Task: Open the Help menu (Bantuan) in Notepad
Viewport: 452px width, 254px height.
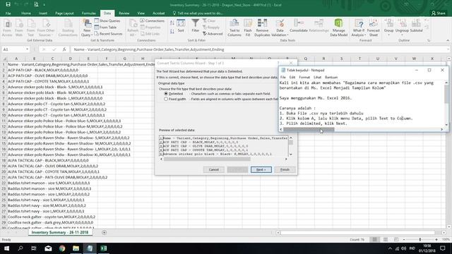Action: click(x=331, y=77)
